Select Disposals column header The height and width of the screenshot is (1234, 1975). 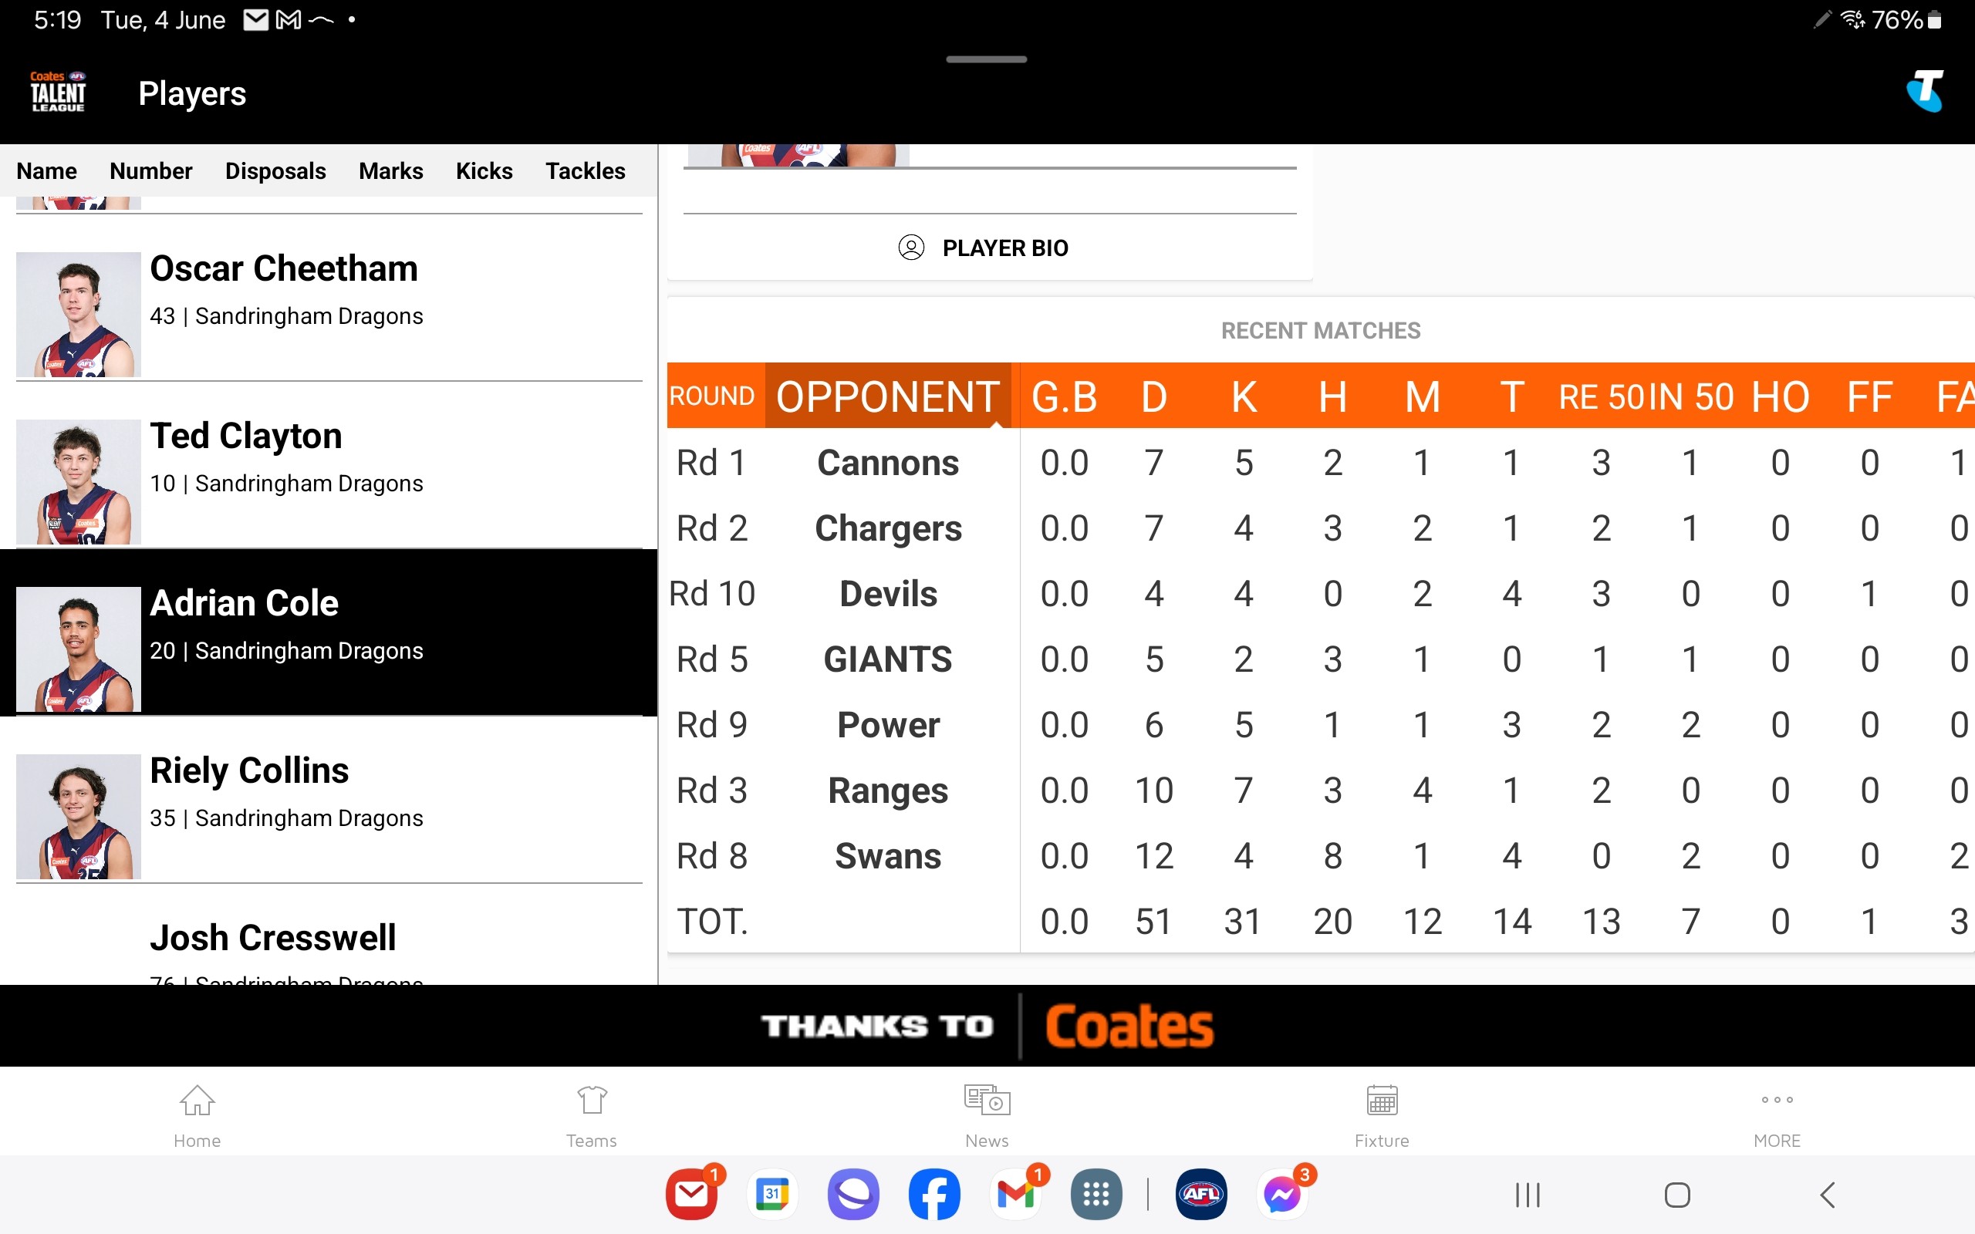pos(276,170)
